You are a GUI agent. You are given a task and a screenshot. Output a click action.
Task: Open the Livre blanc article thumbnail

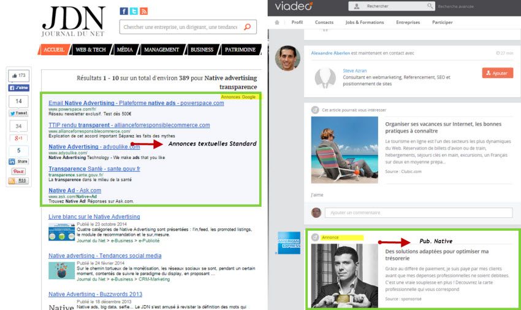point(62,232)
